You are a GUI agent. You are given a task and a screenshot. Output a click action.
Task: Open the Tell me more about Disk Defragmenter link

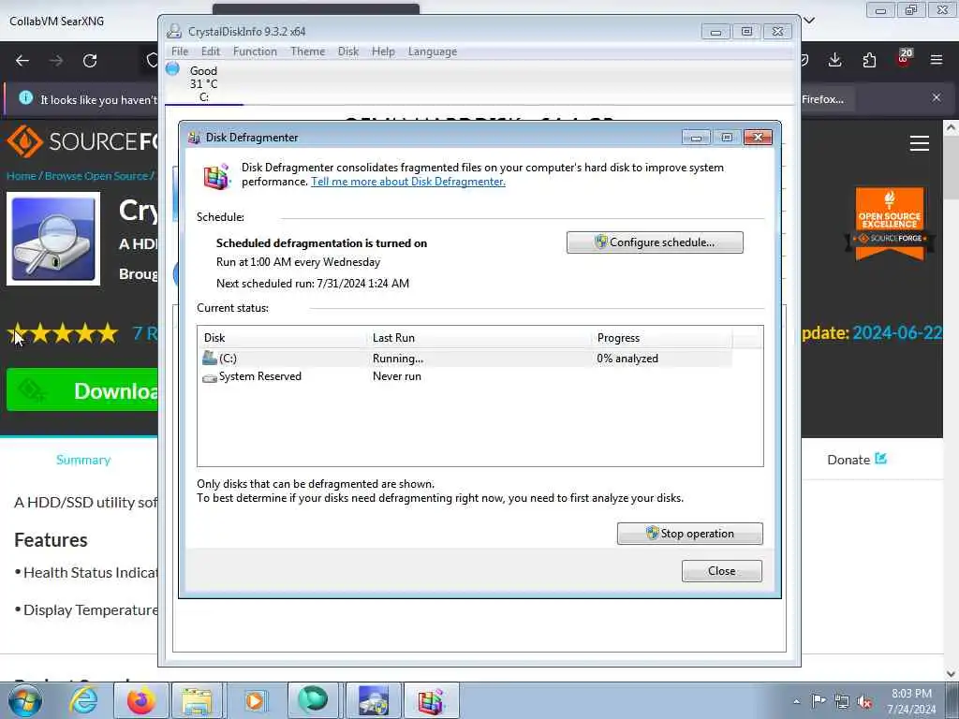click(x=408, y=182)
